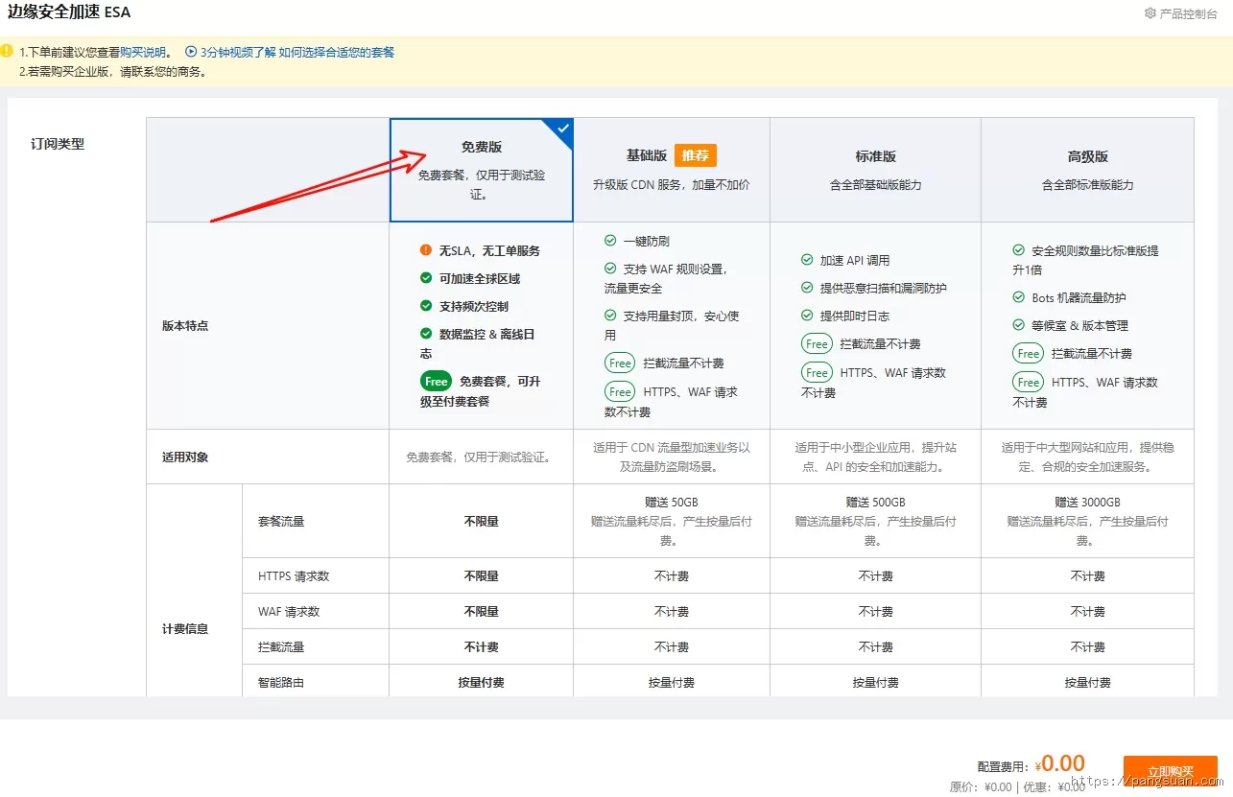This screenshot has height=797, width=1233.
Task: Click the green check beside 加速 API 调用
Action: click(808, 259)
